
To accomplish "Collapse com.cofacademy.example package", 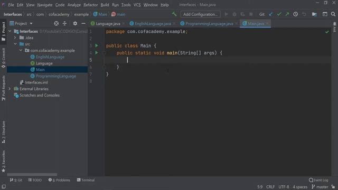I will pos(21,51).
